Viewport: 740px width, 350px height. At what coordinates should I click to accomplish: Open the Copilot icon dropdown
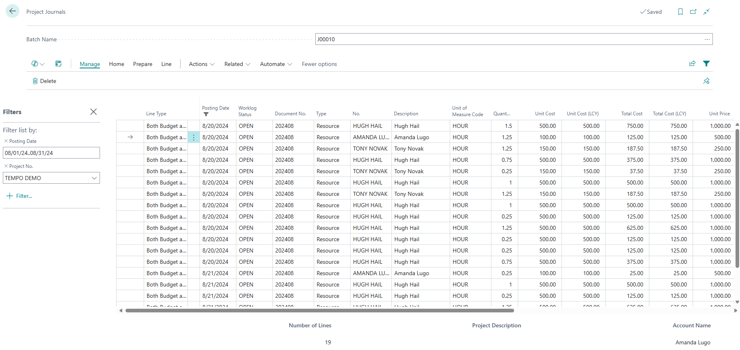click(38, 64)
